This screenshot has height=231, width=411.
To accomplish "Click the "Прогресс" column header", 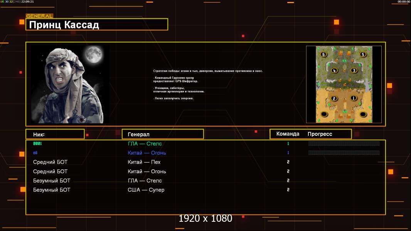I will (320, 134).
